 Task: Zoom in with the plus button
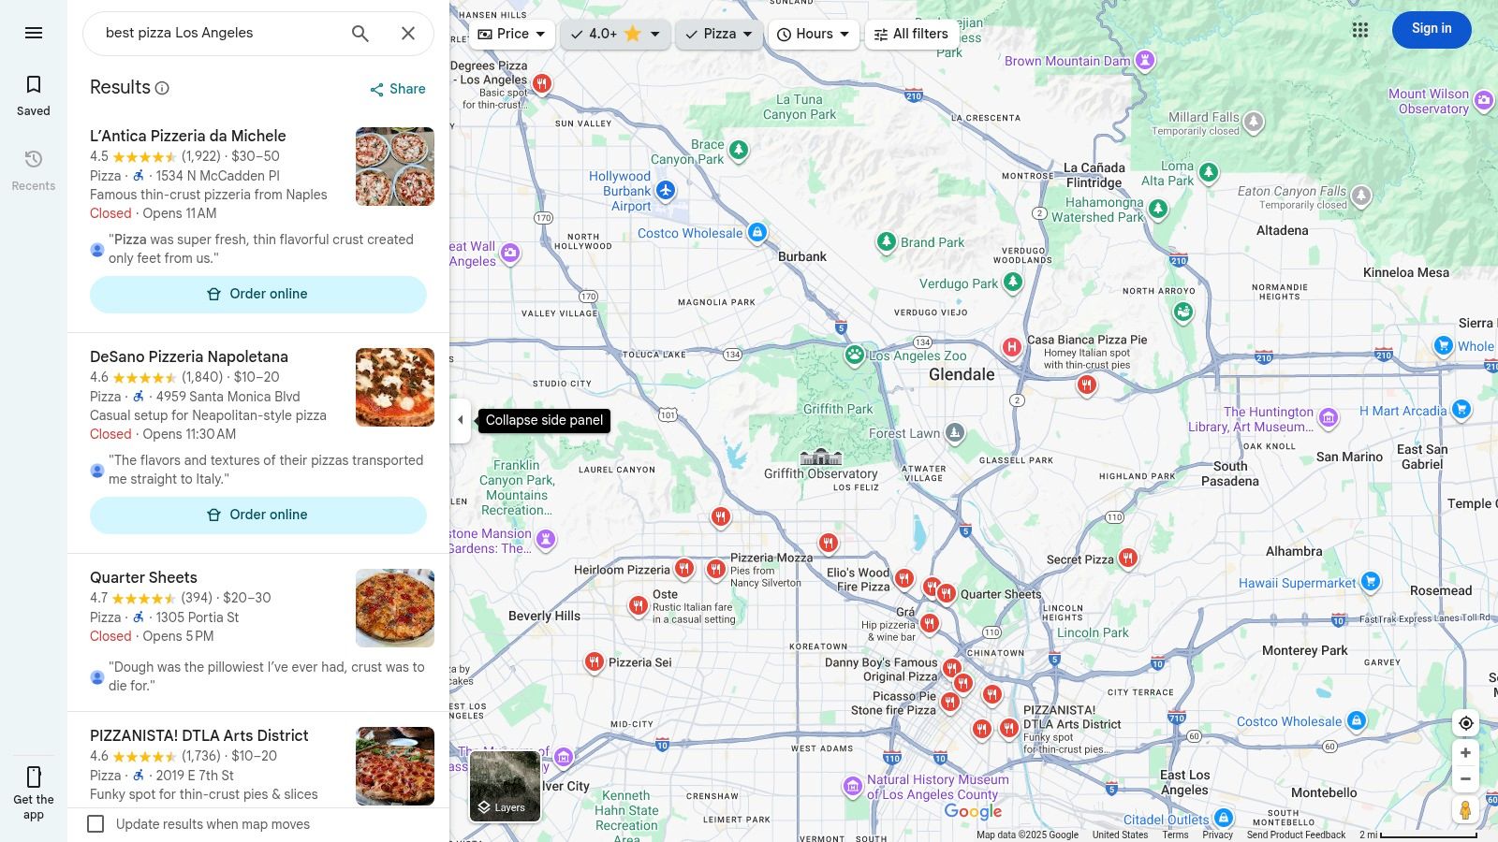click(x=1466, y=753)
